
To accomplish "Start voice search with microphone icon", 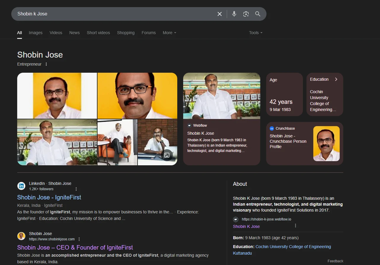I will 234,14.
